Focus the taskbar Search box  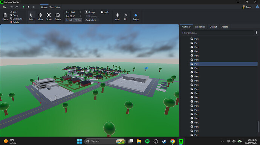(x=105, y=141)
